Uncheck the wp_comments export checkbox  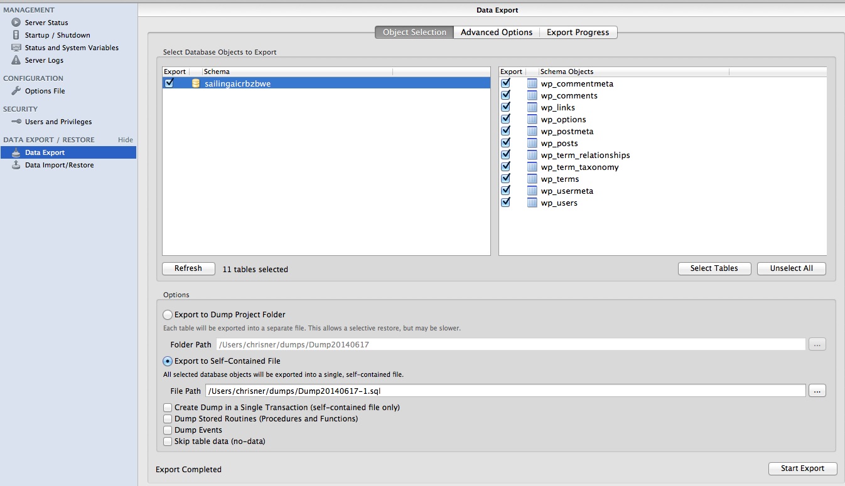click(506, 95)
